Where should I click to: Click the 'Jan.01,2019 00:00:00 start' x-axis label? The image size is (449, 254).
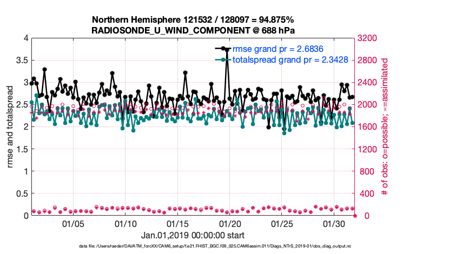point(193,235)
